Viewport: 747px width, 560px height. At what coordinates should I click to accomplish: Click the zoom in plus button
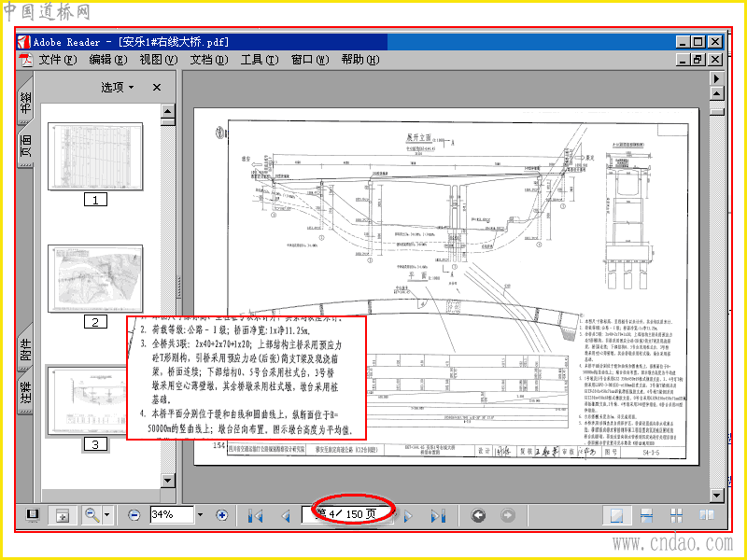(x=221, y=515)
